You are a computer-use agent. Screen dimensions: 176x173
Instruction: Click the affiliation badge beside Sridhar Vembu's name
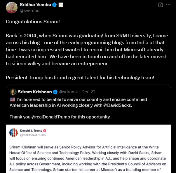pyautogui.click(x=61, y=5)
